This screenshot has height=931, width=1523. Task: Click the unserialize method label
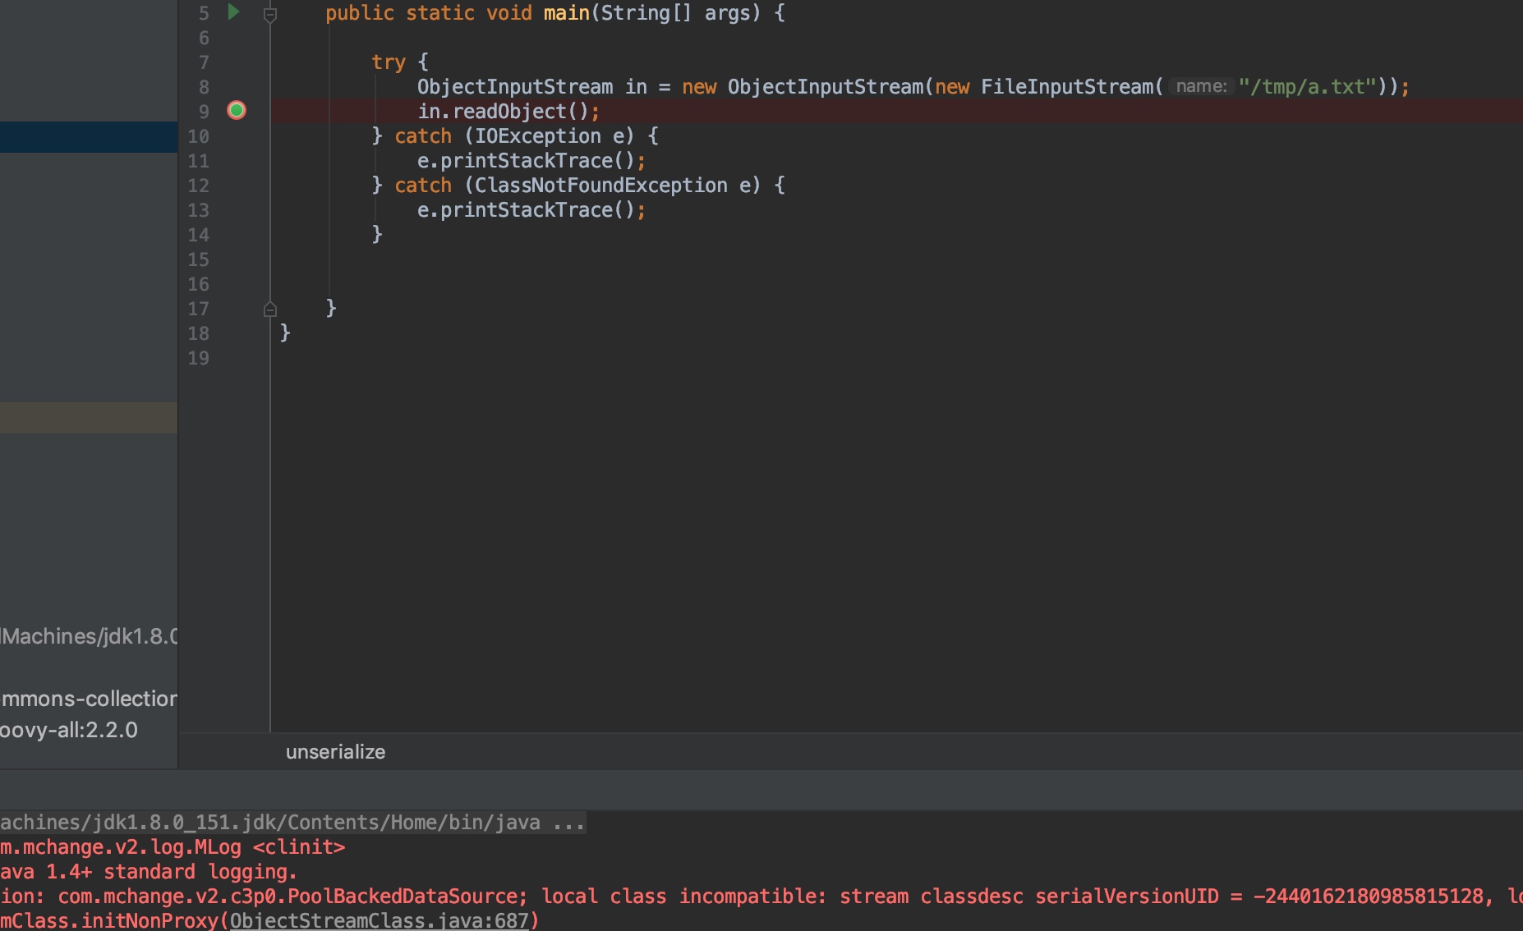pyautogui.click(x=334, y=751)
